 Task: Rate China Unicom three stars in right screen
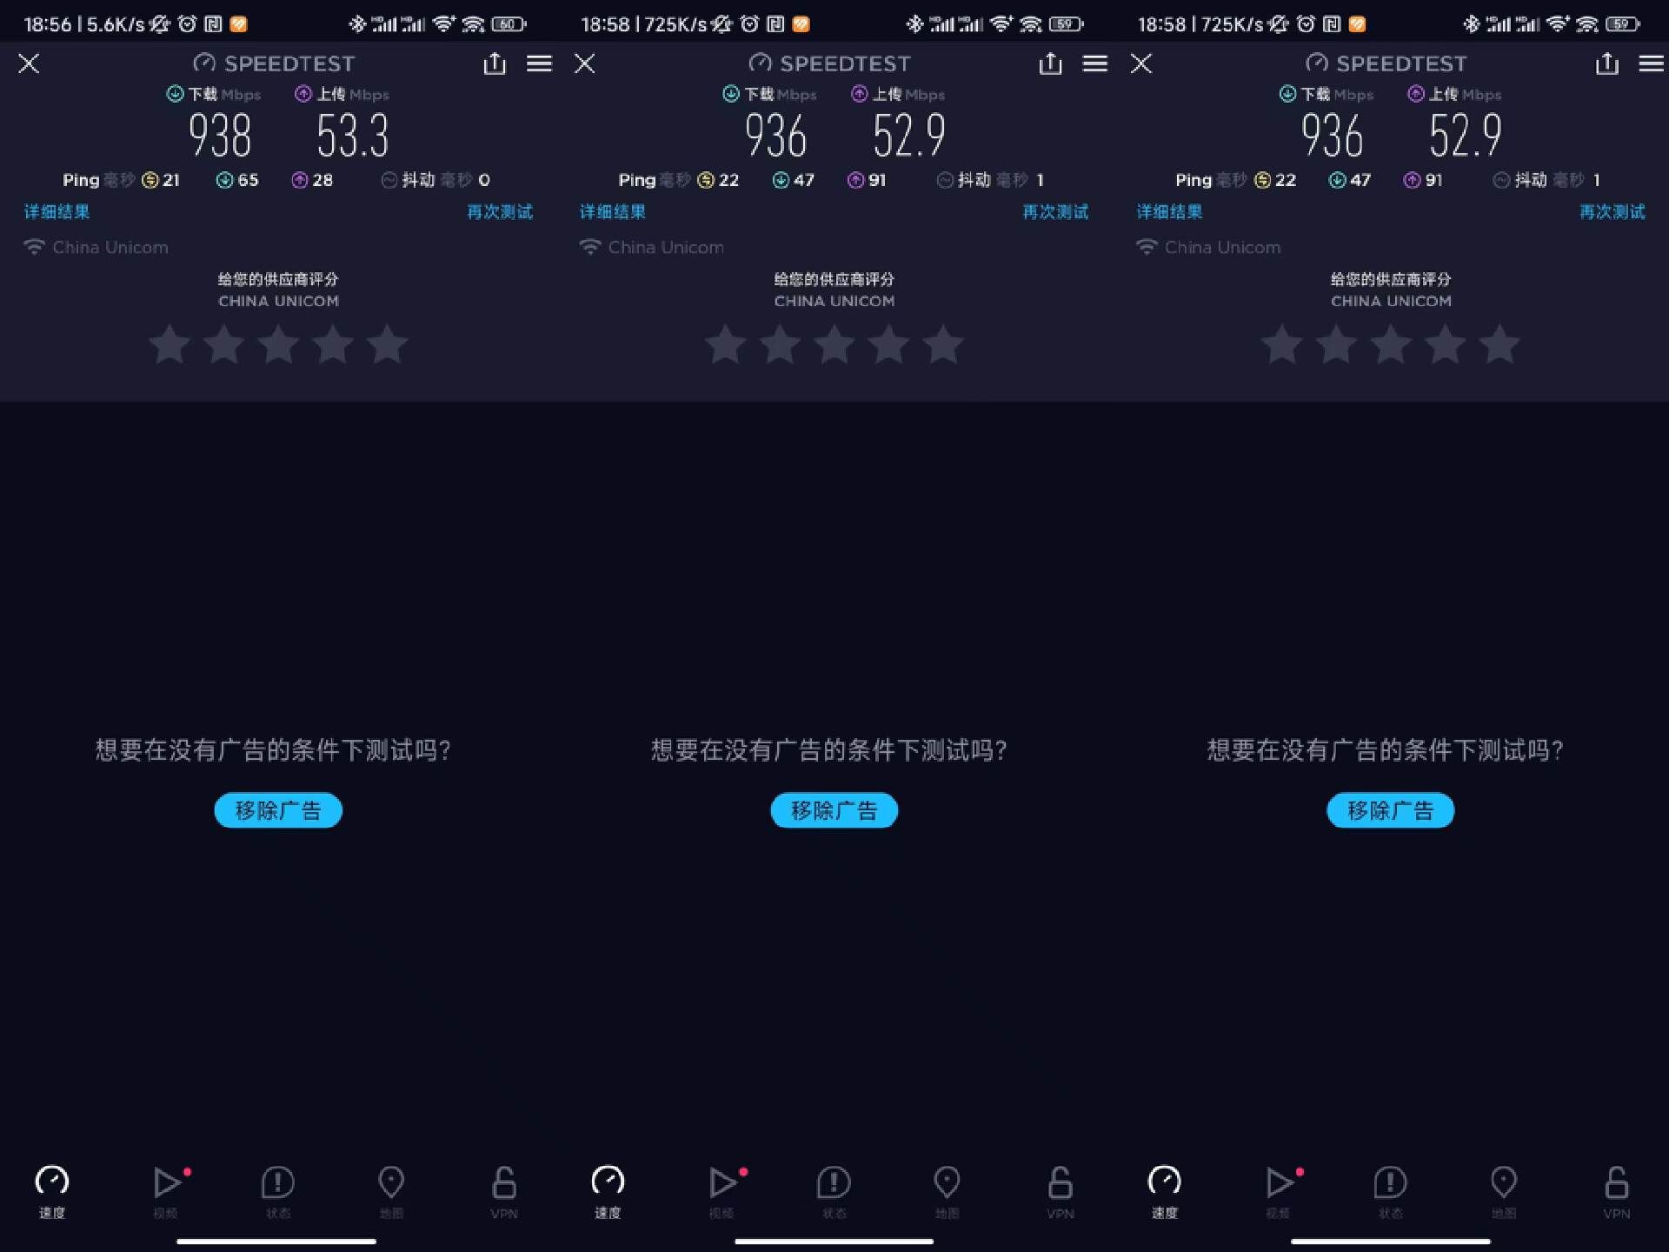pyautogui.click(x=1391, y=344)
